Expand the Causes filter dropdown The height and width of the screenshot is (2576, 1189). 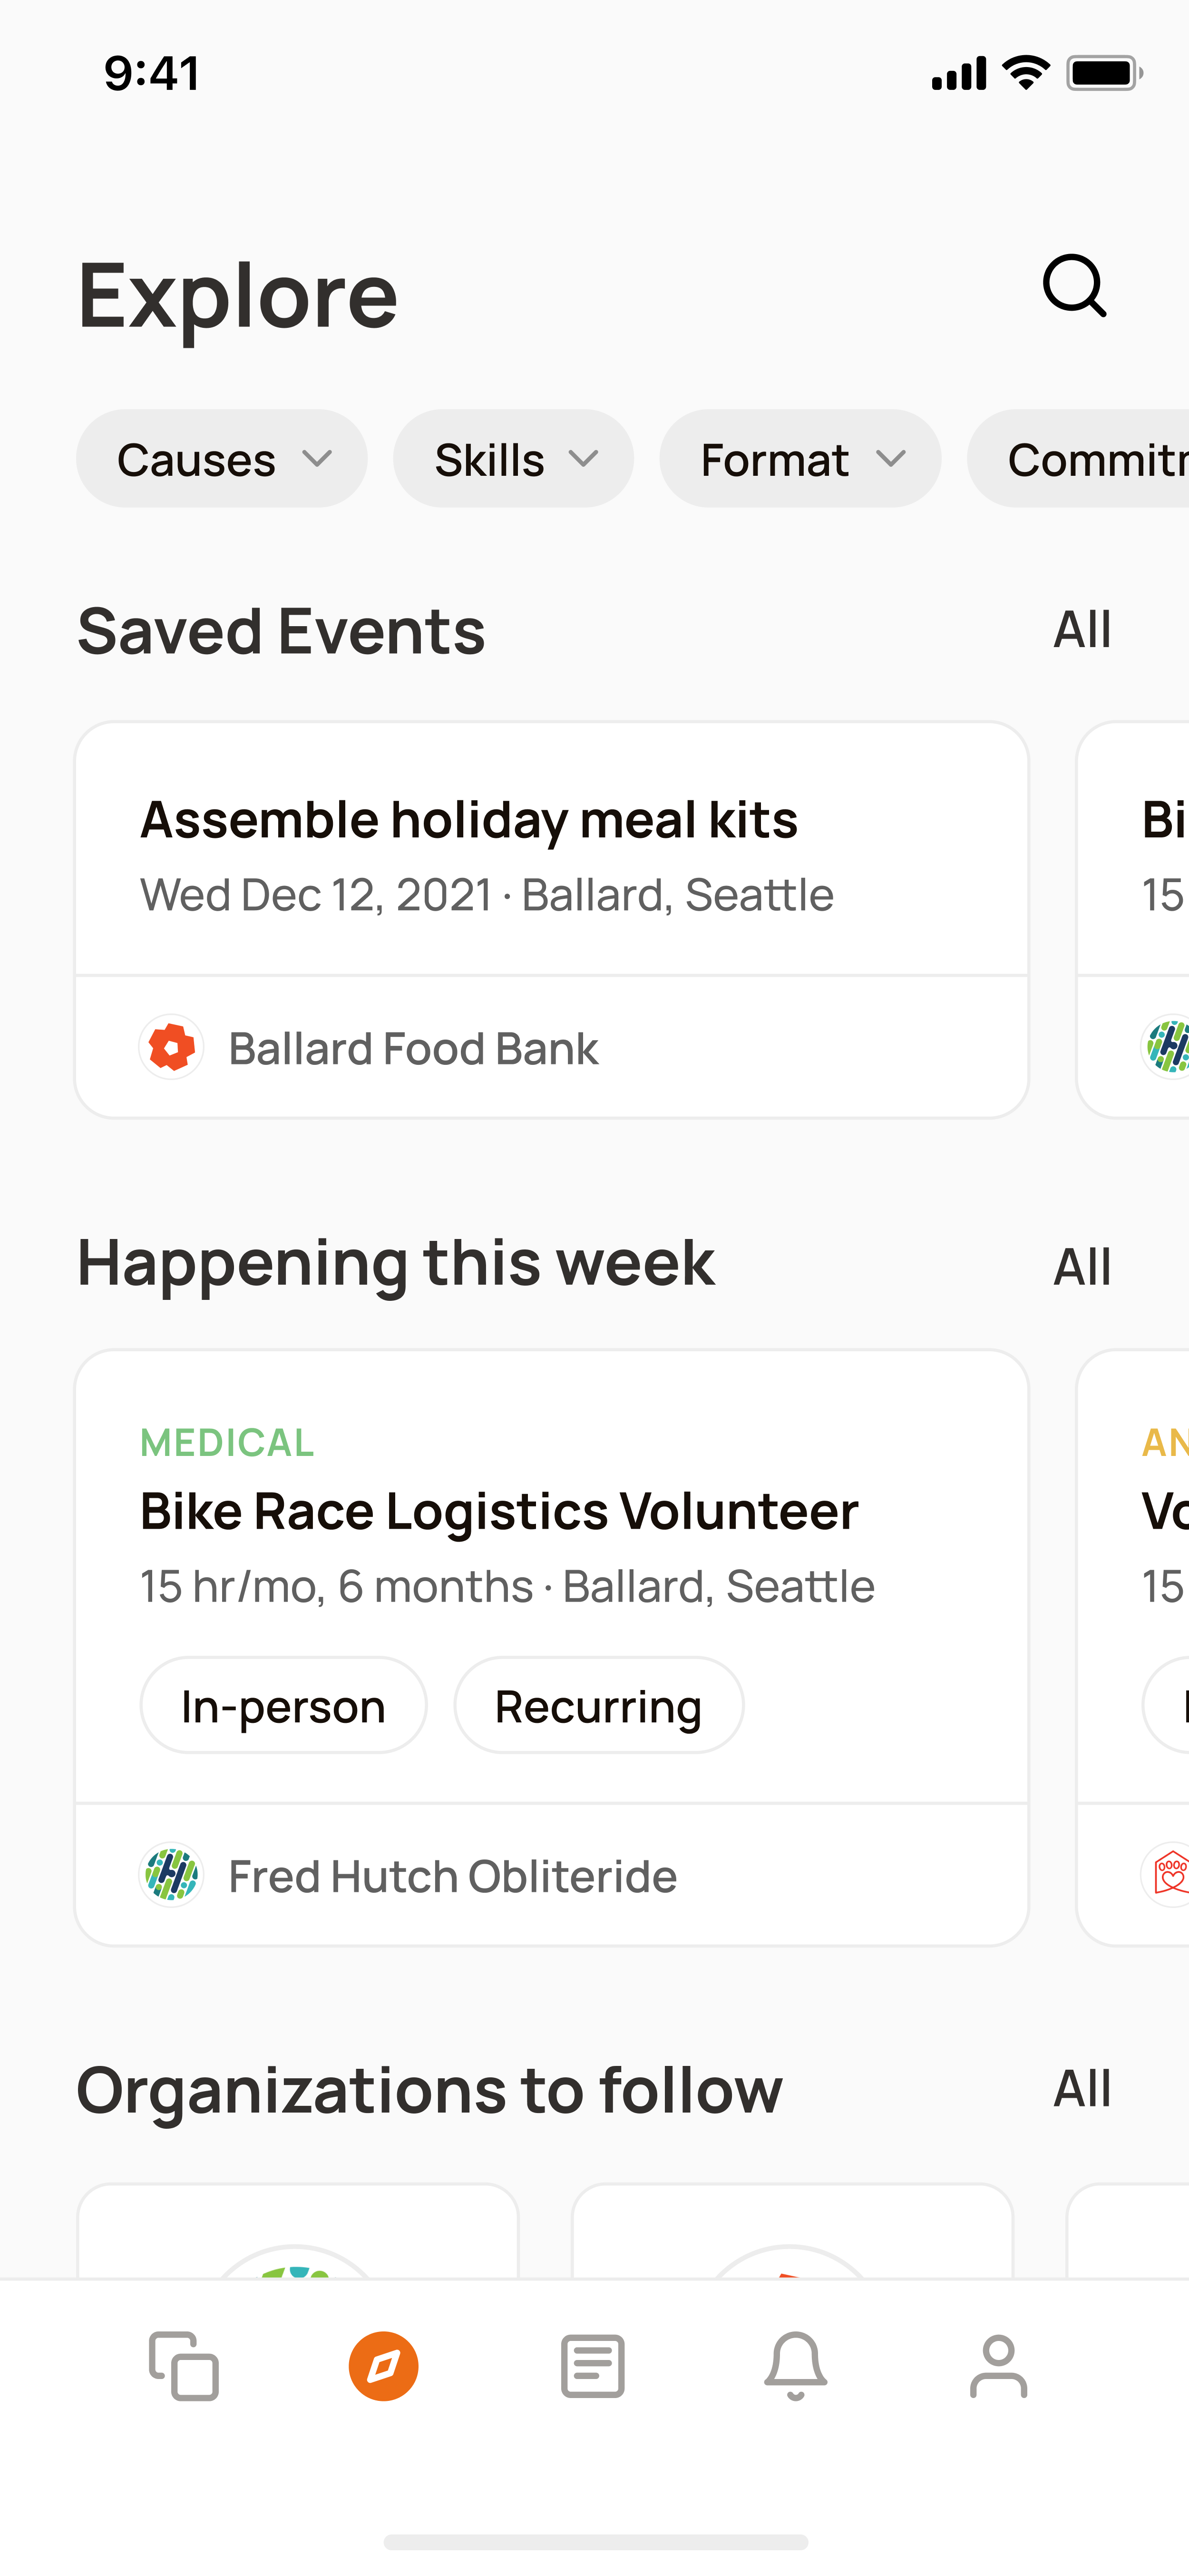point(222,459)
